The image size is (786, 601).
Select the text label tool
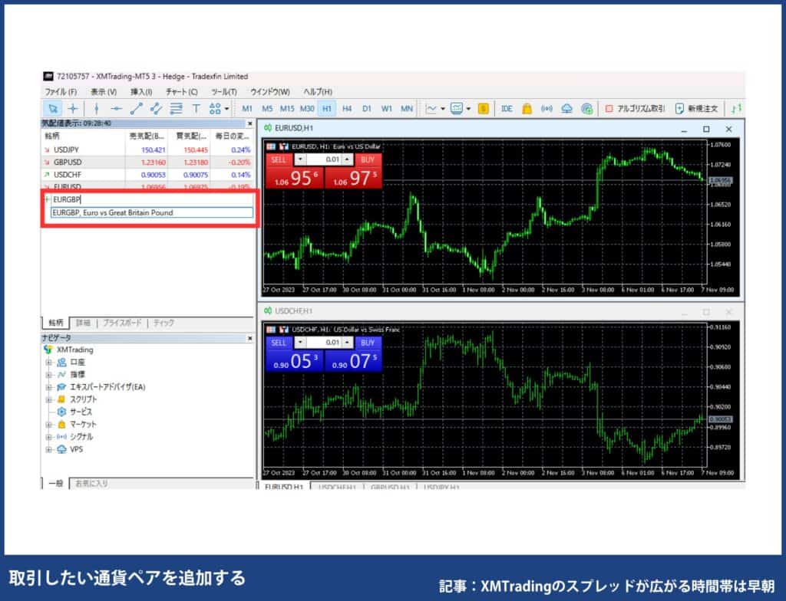(x=196, y=108)
